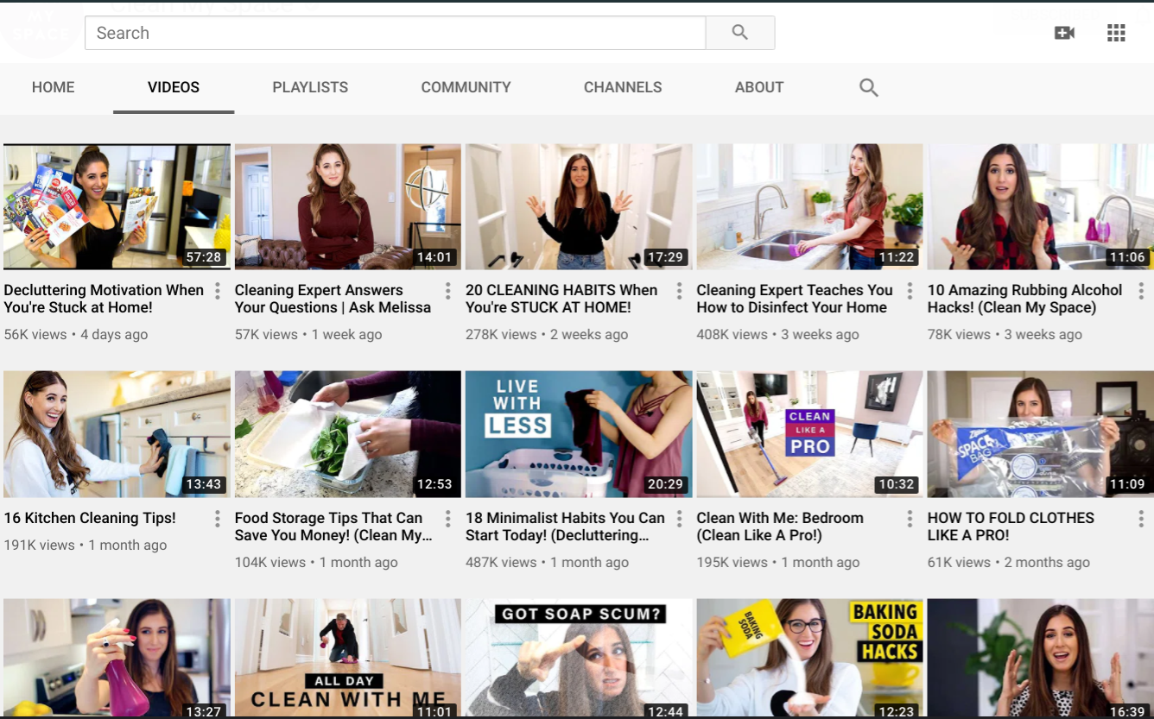Open 10 Amazing Rubbing Alcohol Hacks title

coord(1025,299)
